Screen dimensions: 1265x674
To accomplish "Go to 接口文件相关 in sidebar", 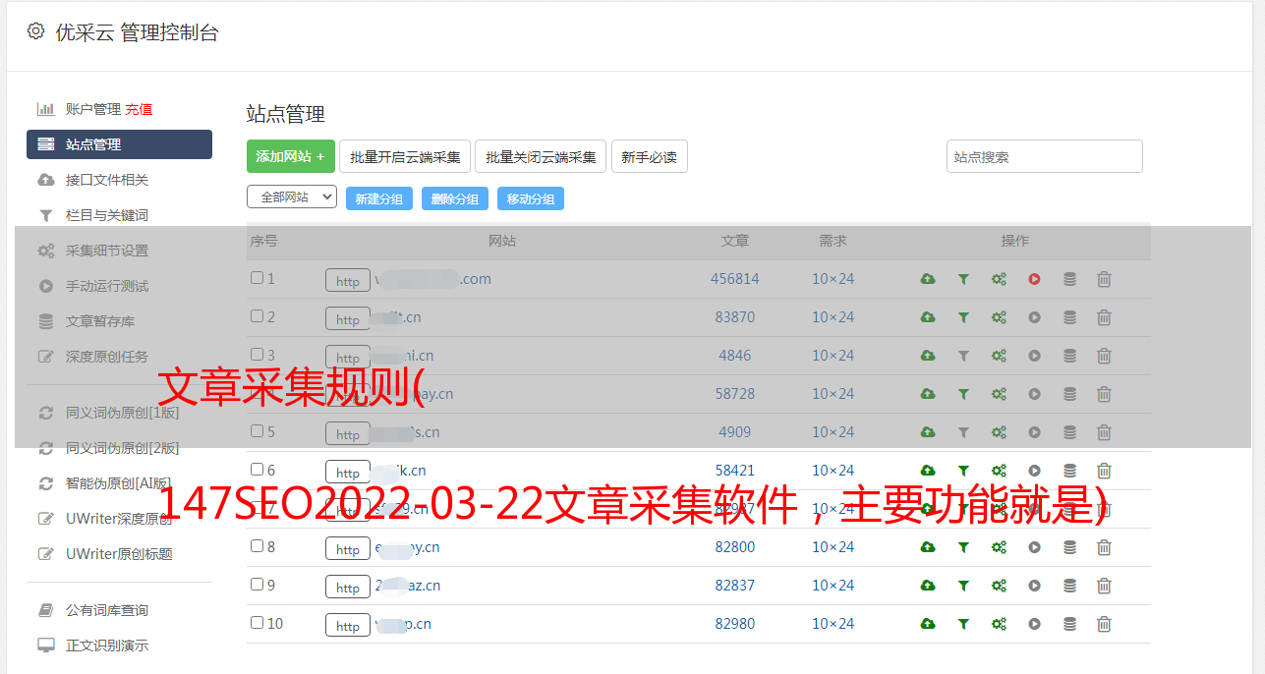I will tap(107, 180).
